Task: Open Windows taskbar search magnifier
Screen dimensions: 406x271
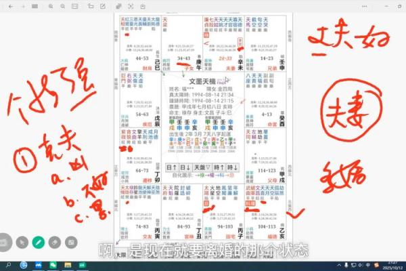Action: pyautogui.click(x=8, y=265)
